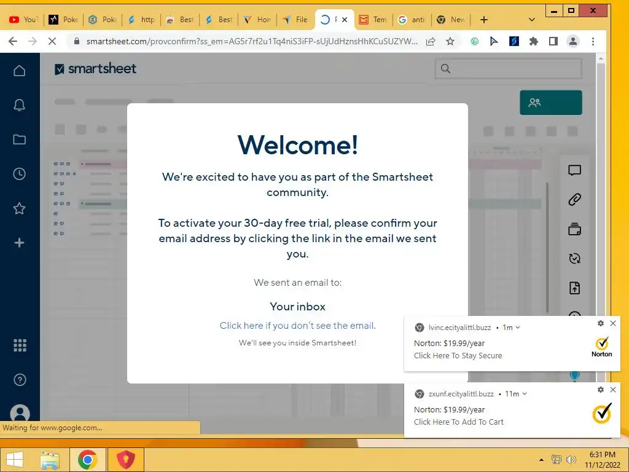Open Recents clock icon in sidebar
Image resolution: width=629 pixels, height=472 pixels.
click(19, 174)
